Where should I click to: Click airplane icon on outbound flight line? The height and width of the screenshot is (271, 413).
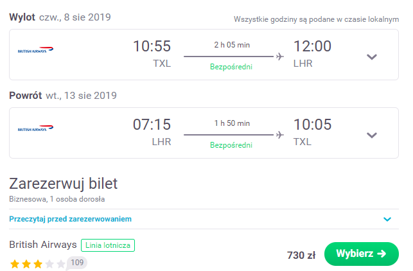tap(280, 57)
